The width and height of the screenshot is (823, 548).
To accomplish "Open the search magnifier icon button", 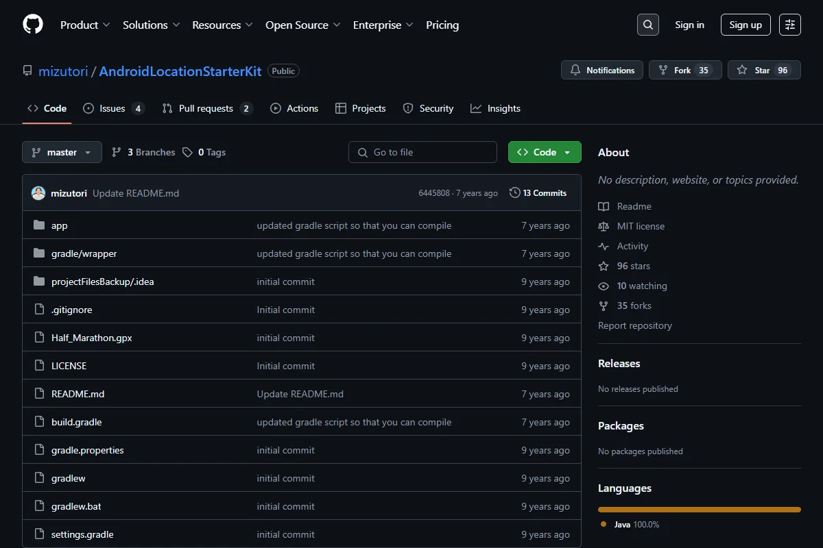I will point(648,25).
